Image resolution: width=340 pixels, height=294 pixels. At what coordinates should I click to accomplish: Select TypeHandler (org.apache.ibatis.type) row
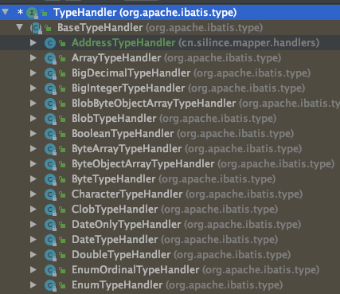170,13
